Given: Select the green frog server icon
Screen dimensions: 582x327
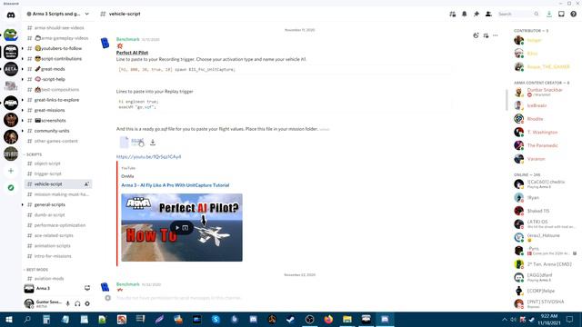Looking at the screenshot, I should pos(11,35).
